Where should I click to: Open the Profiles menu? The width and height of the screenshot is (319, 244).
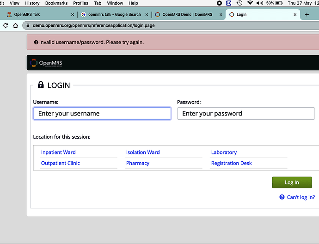point(80,3)
